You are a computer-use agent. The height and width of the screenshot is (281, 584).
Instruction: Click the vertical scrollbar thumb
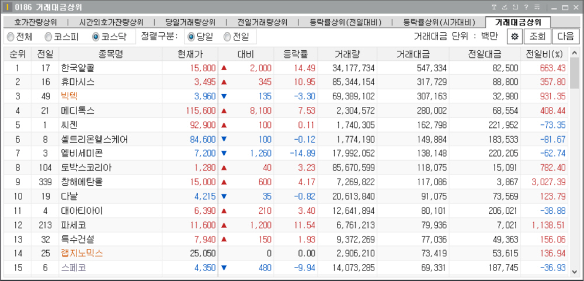click(x=575, y=72)
